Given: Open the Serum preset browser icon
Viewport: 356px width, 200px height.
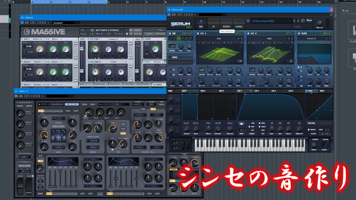Looking at the screenshot, I should 303,21.
